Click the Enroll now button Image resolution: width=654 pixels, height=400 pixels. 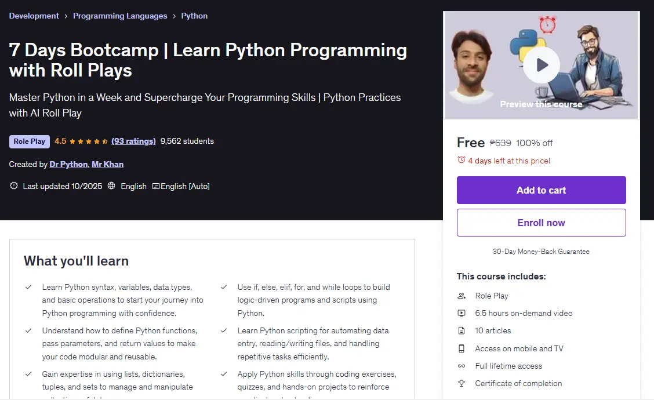point(542,223)
